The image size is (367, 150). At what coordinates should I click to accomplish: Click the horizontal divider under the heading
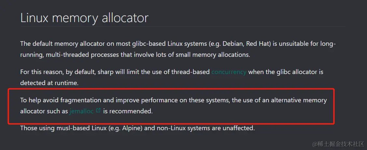(183, 27)
